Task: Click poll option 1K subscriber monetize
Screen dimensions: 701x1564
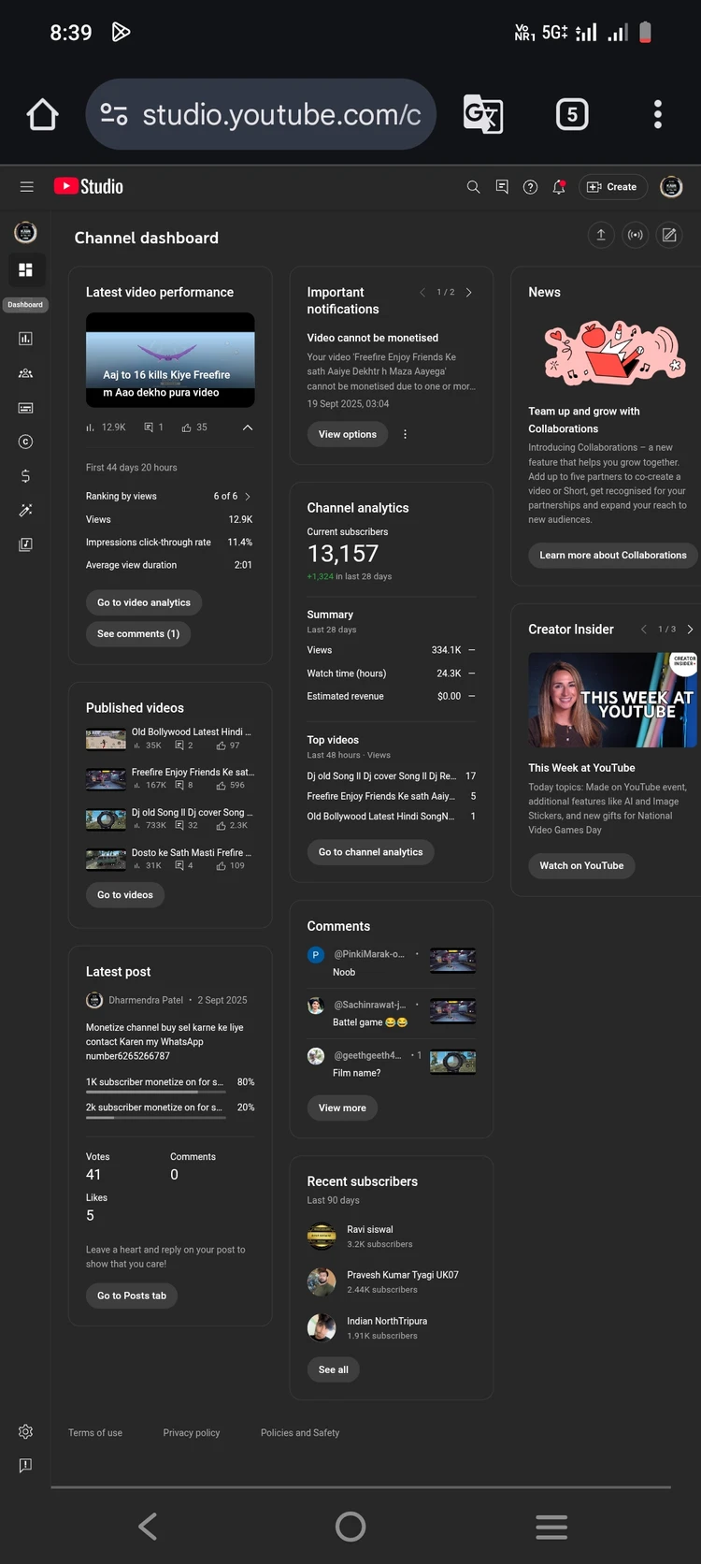Action: click(170, 1083)
